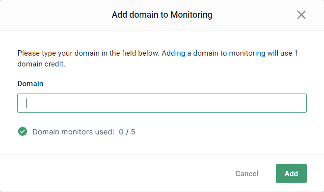Click the Cancel button
This screenshot has width=324, height=192.
pos(247,174)
